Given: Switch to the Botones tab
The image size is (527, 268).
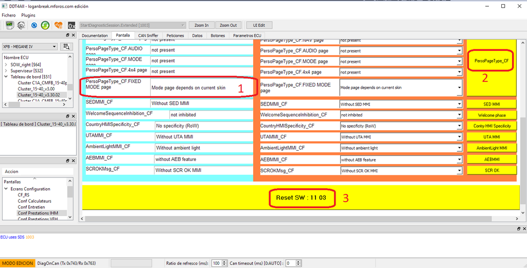Looking at the screenshot, I should pos(218,35).
